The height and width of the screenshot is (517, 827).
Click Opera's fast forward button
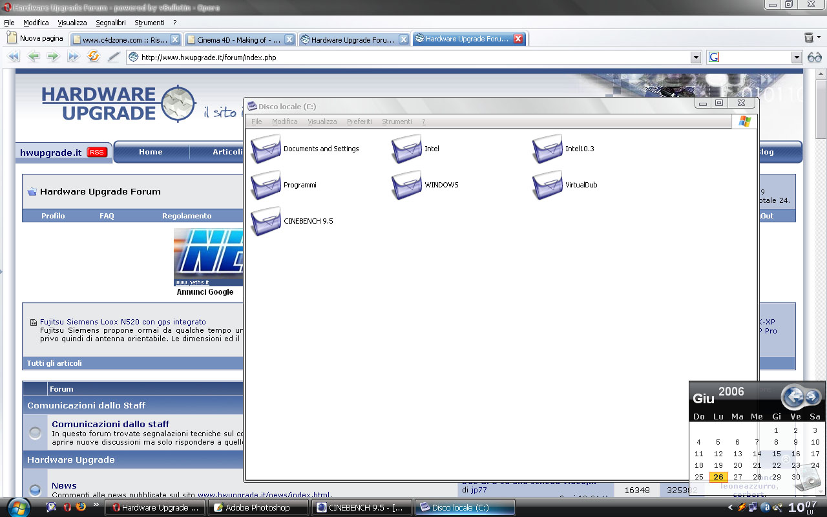pyautogui.click(x=73, y=57)
